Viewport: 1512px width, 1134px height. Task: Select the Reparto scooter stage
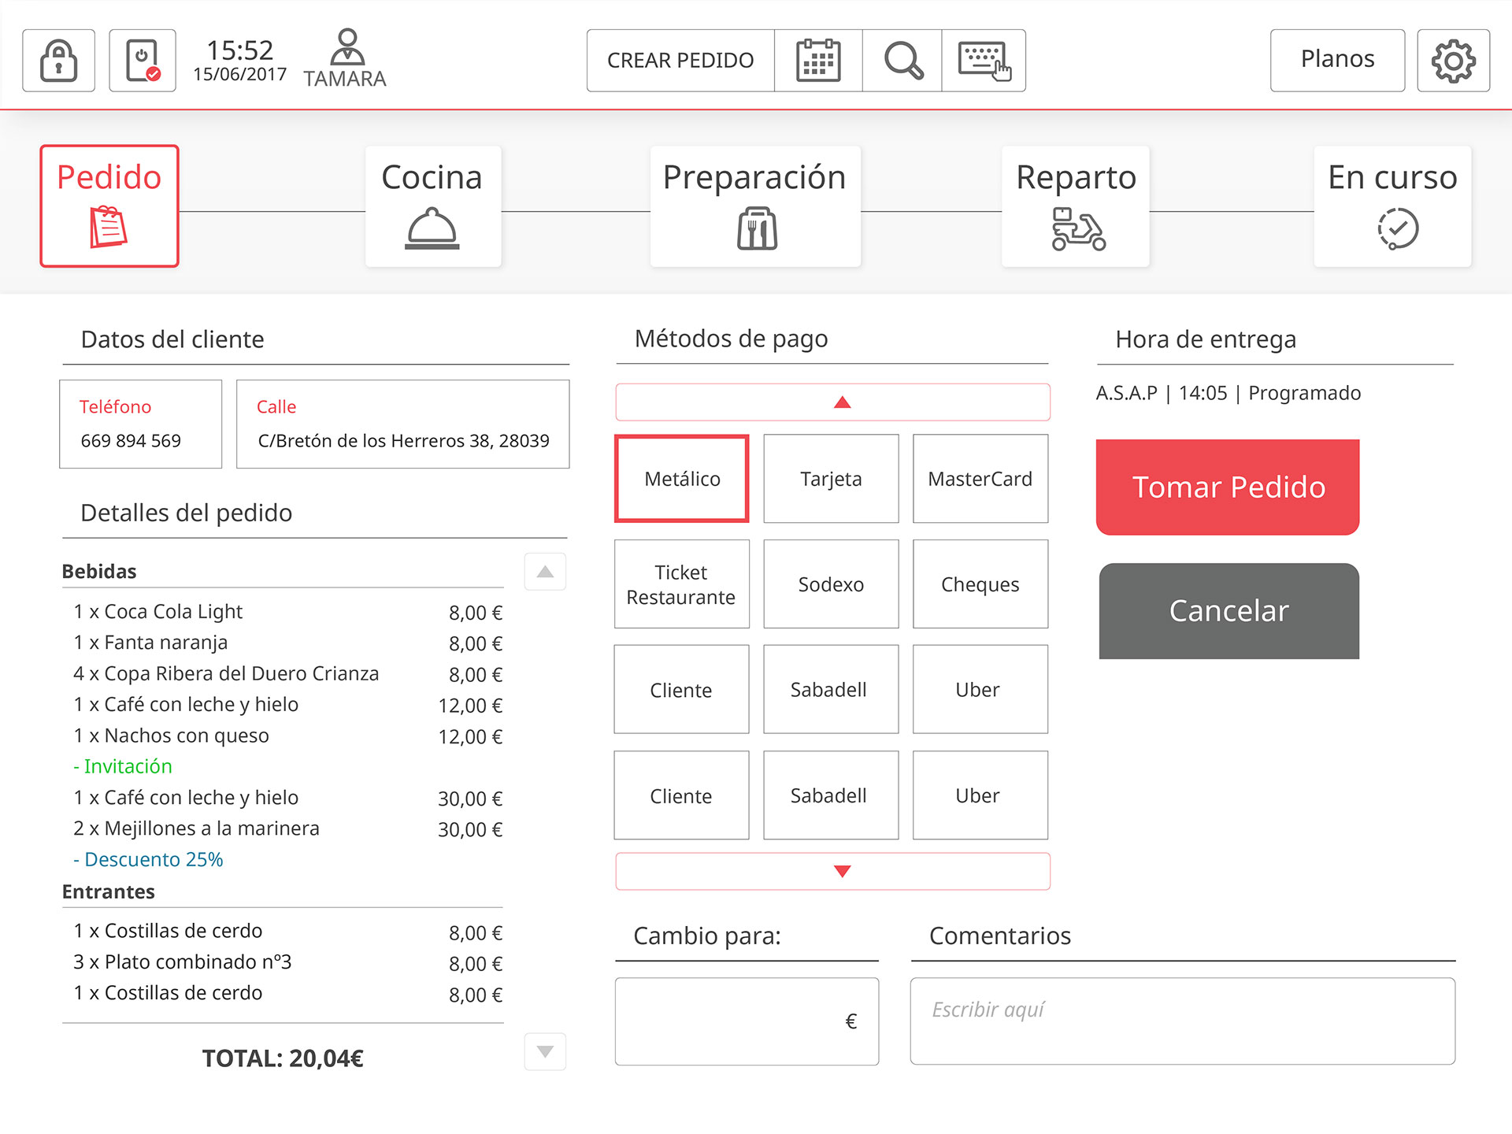click(x=1076, y=206)
